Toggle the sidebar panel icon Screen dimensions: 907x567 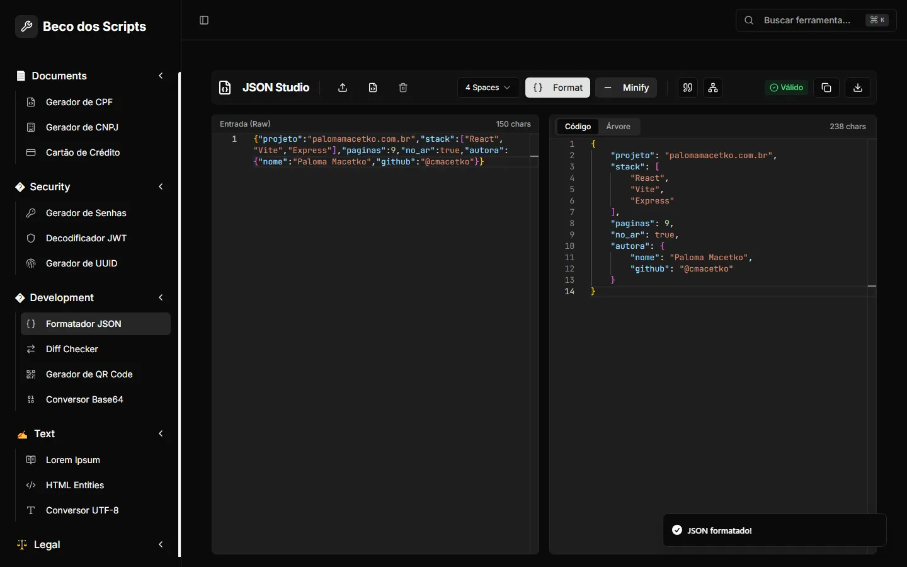(204, 20)
